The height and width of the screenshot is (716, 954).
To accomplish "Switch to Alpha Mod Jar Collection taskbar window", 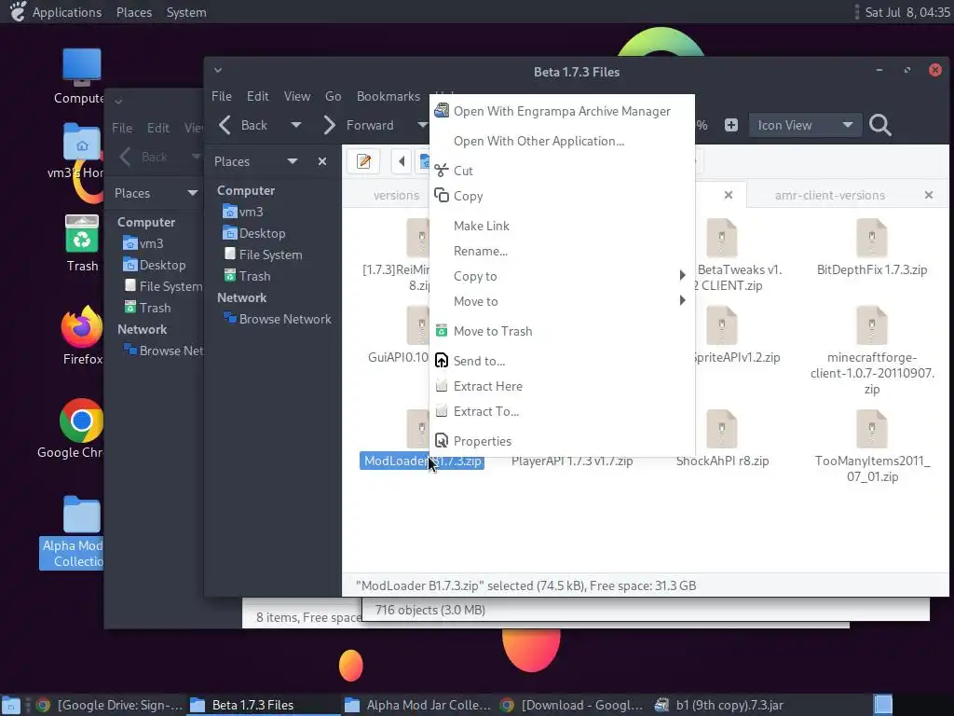I will tap(417, 705).
